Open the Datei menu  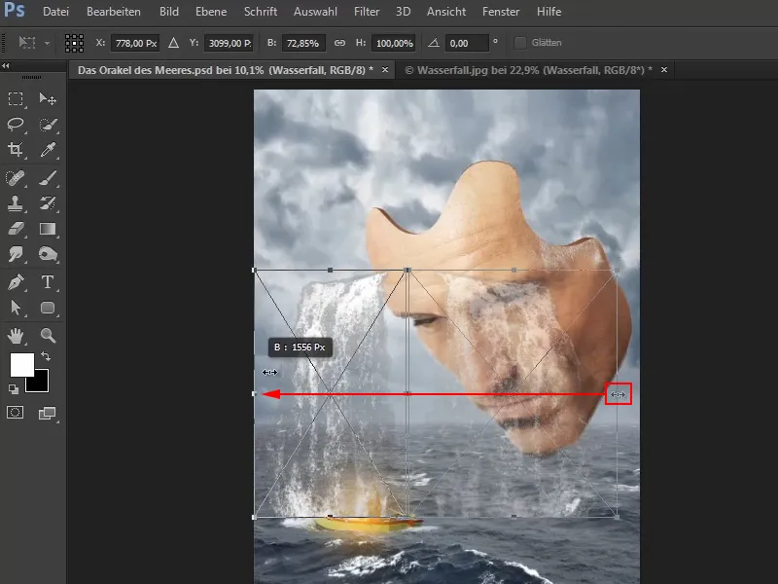point(55,12)
